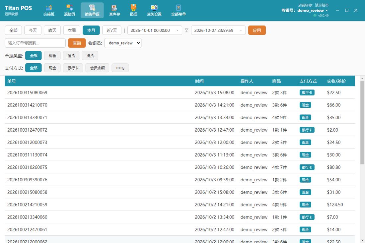This screenshot has height=243, width=365.
Task: Click the orange 应用 apply button
Action: [x=257, y=30]
